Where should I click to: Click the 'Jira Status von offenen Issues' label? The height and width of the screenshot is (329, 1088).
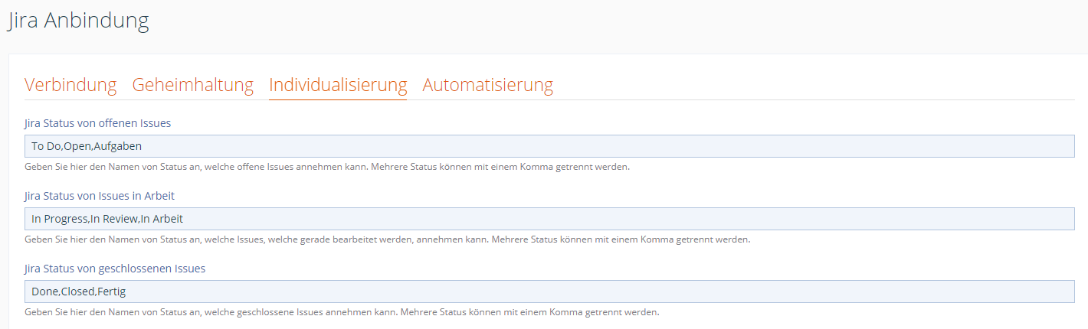[x=97, y=123]
